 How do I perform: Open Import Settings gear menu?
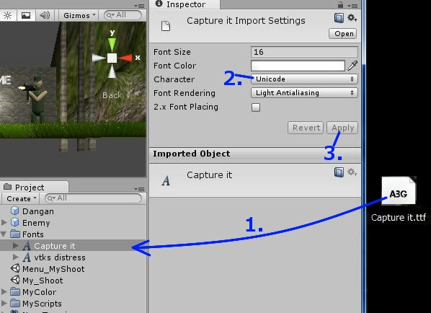(352, 18)
